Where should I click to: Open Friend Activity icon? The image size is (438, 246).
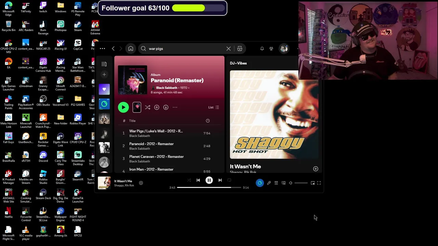(x=271, y=49)
